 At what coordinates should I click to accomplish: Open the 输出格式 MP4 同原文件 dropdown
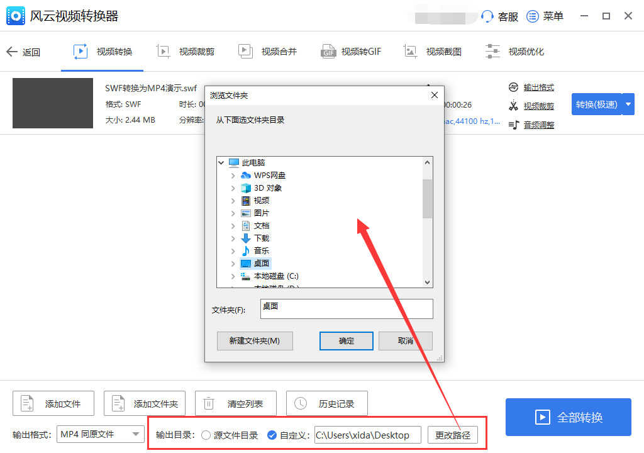(100, 434)
